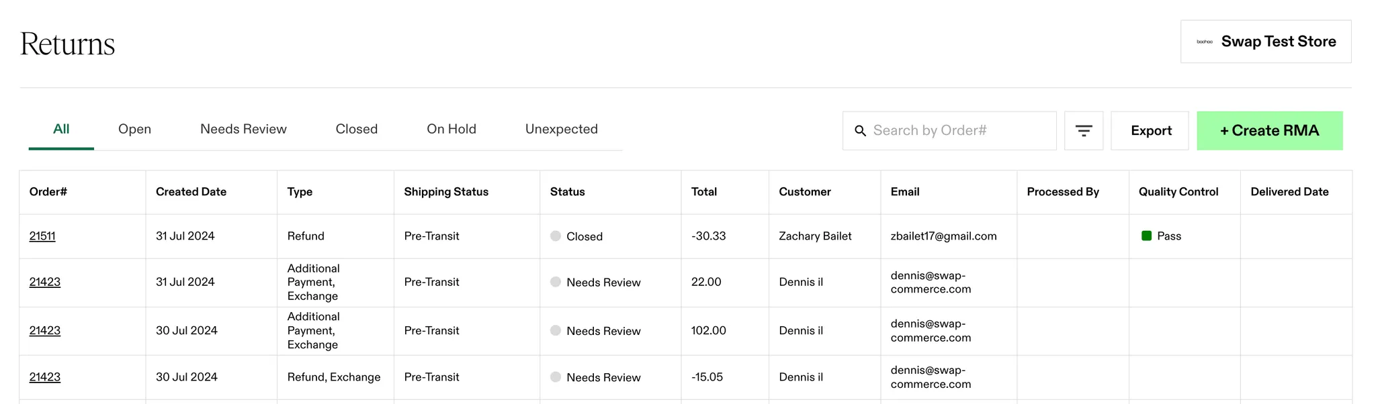
Task: Click the + Create RMA button
Action: 1270,131
